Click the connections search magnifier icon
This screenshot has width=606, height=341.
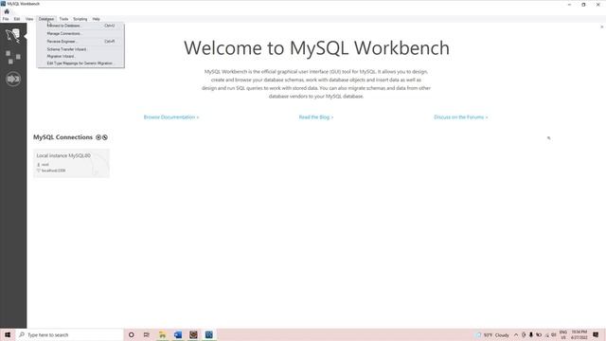(549, 138)
